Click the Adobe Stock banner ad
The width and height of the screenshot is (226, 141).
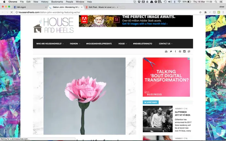136,21
